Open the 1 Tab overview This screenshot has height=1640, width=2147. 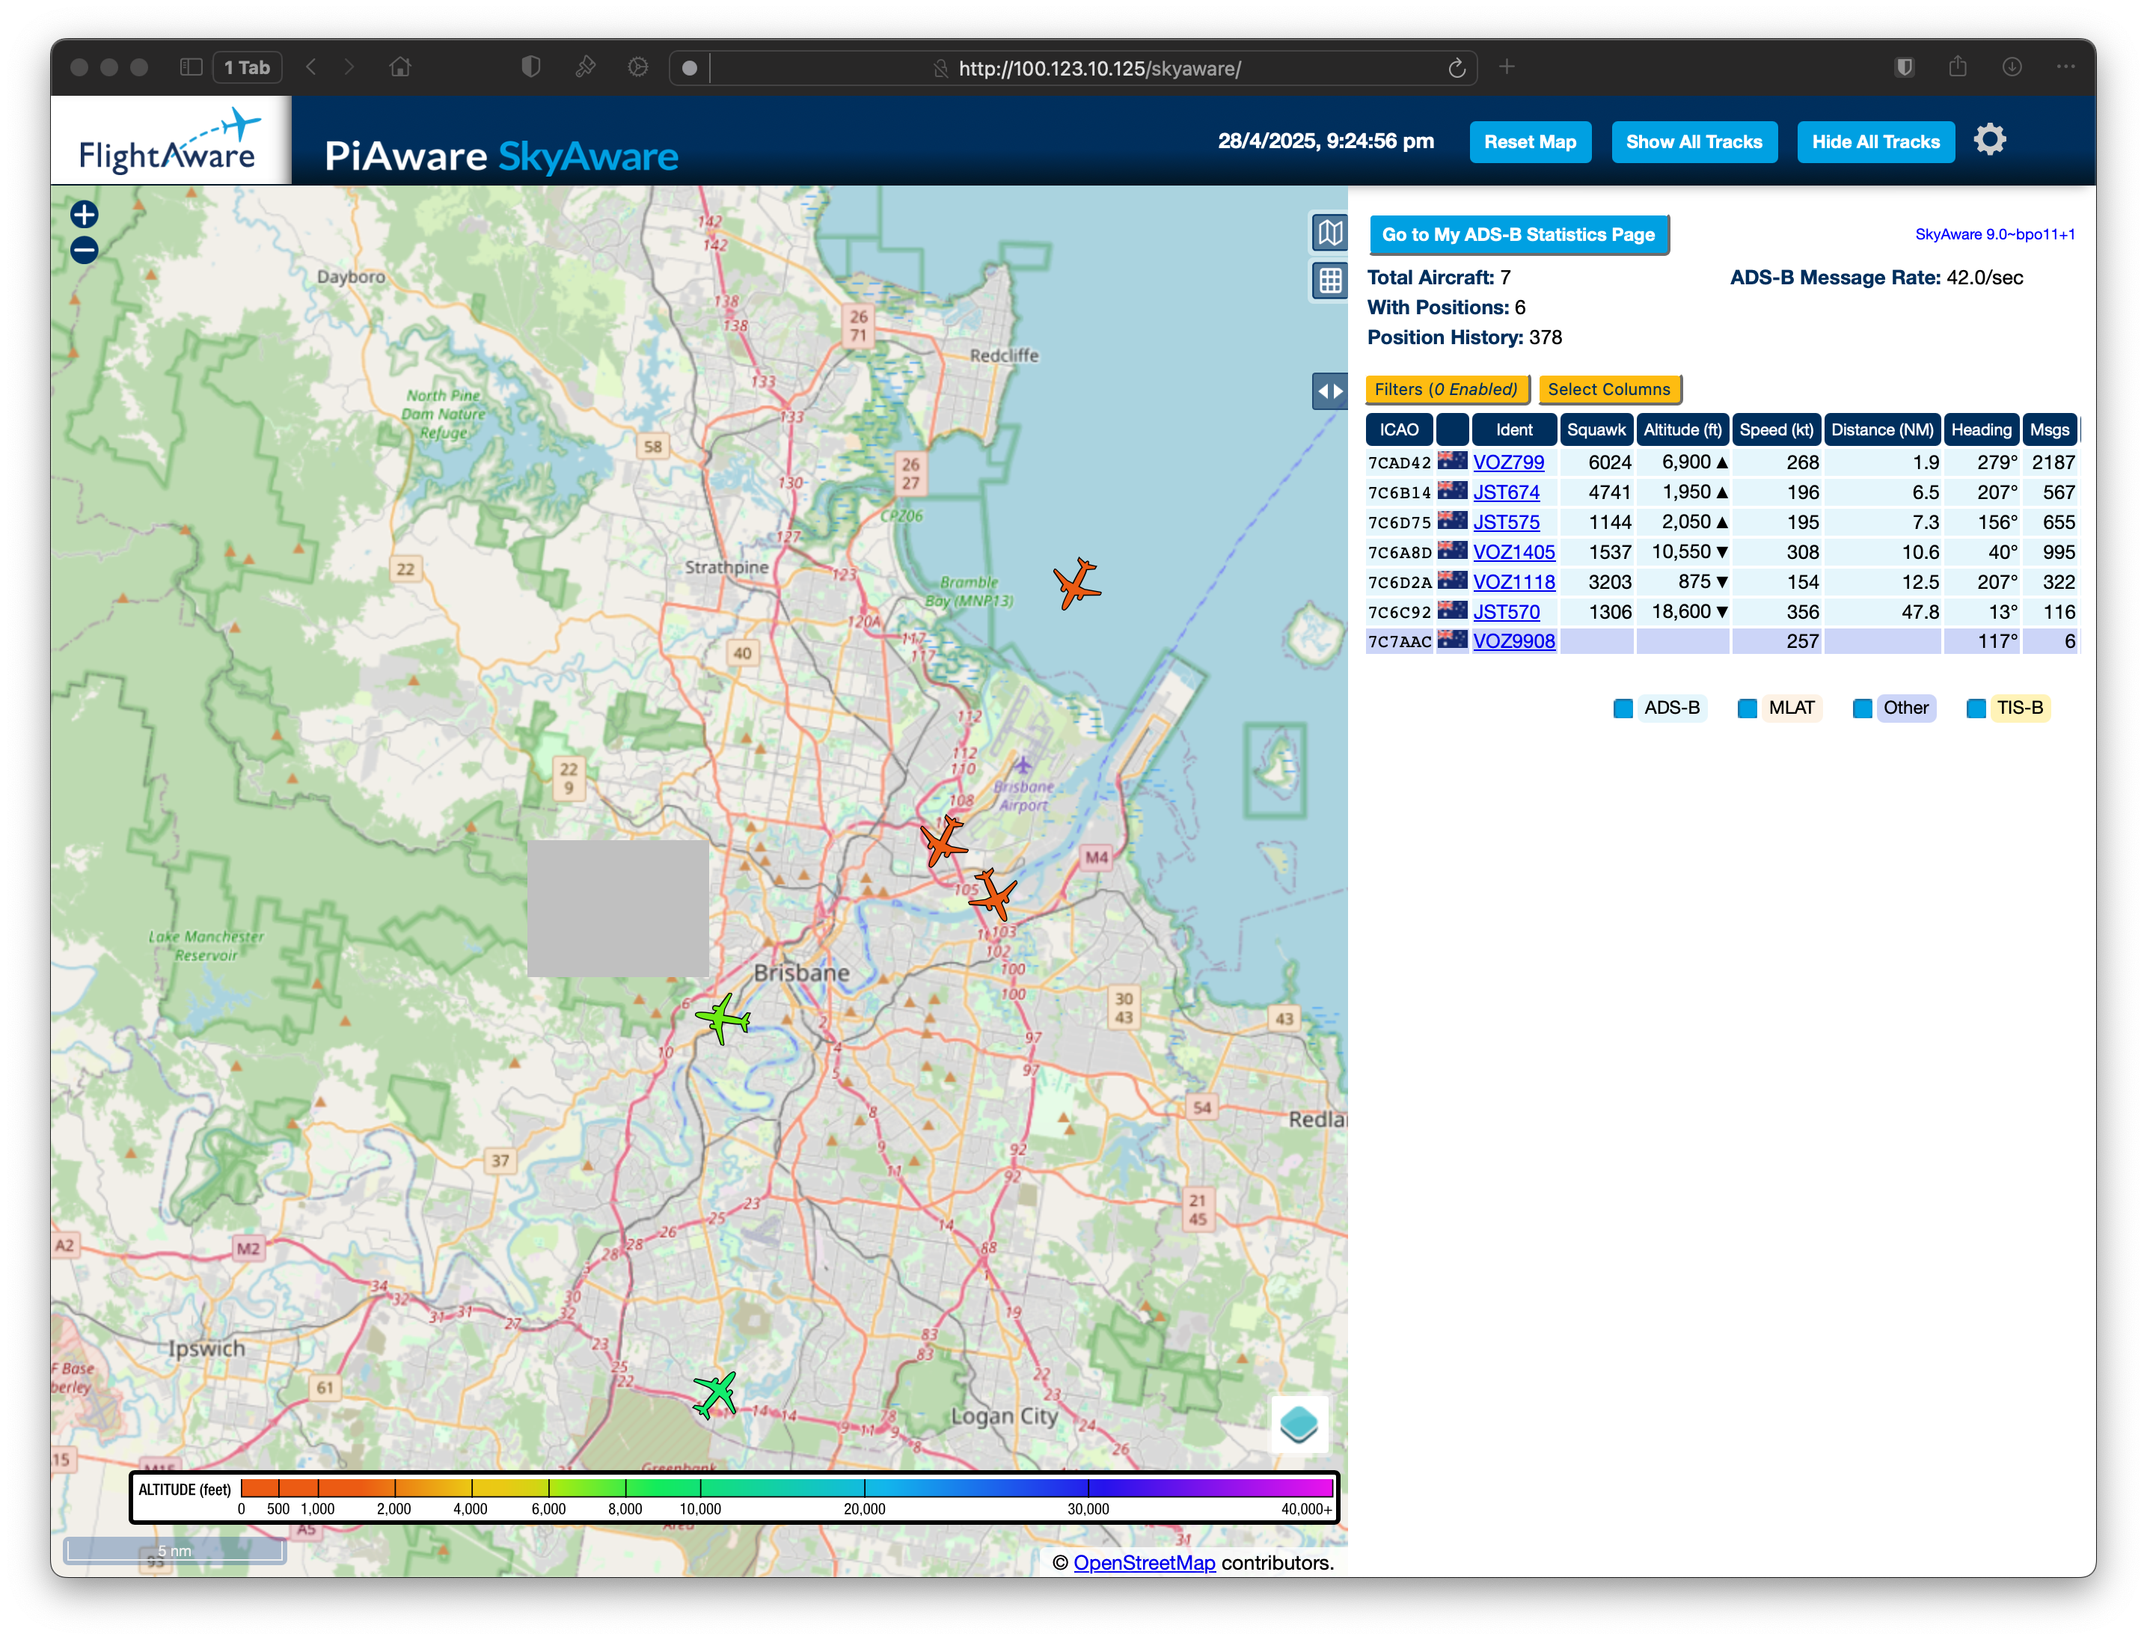(x=247, y=67)
